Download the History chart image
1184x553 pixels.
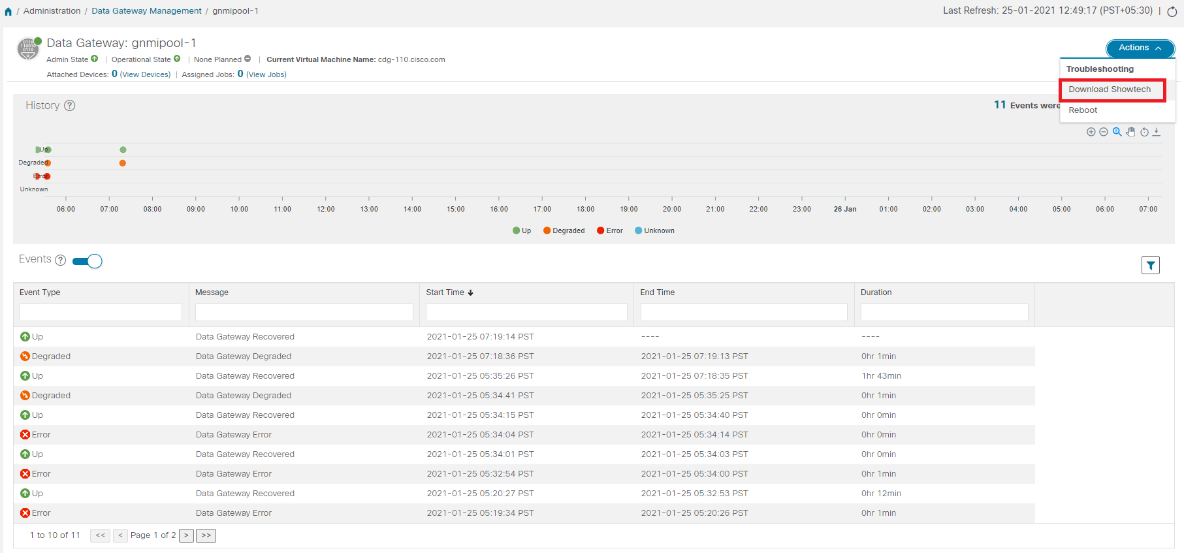click(1157, 132)
